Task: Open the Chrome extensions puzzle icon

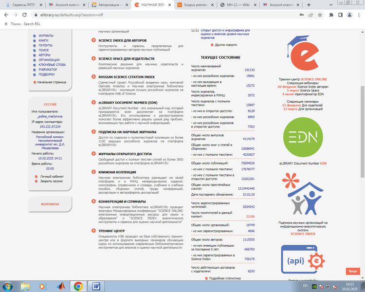Action: point(331,15)
